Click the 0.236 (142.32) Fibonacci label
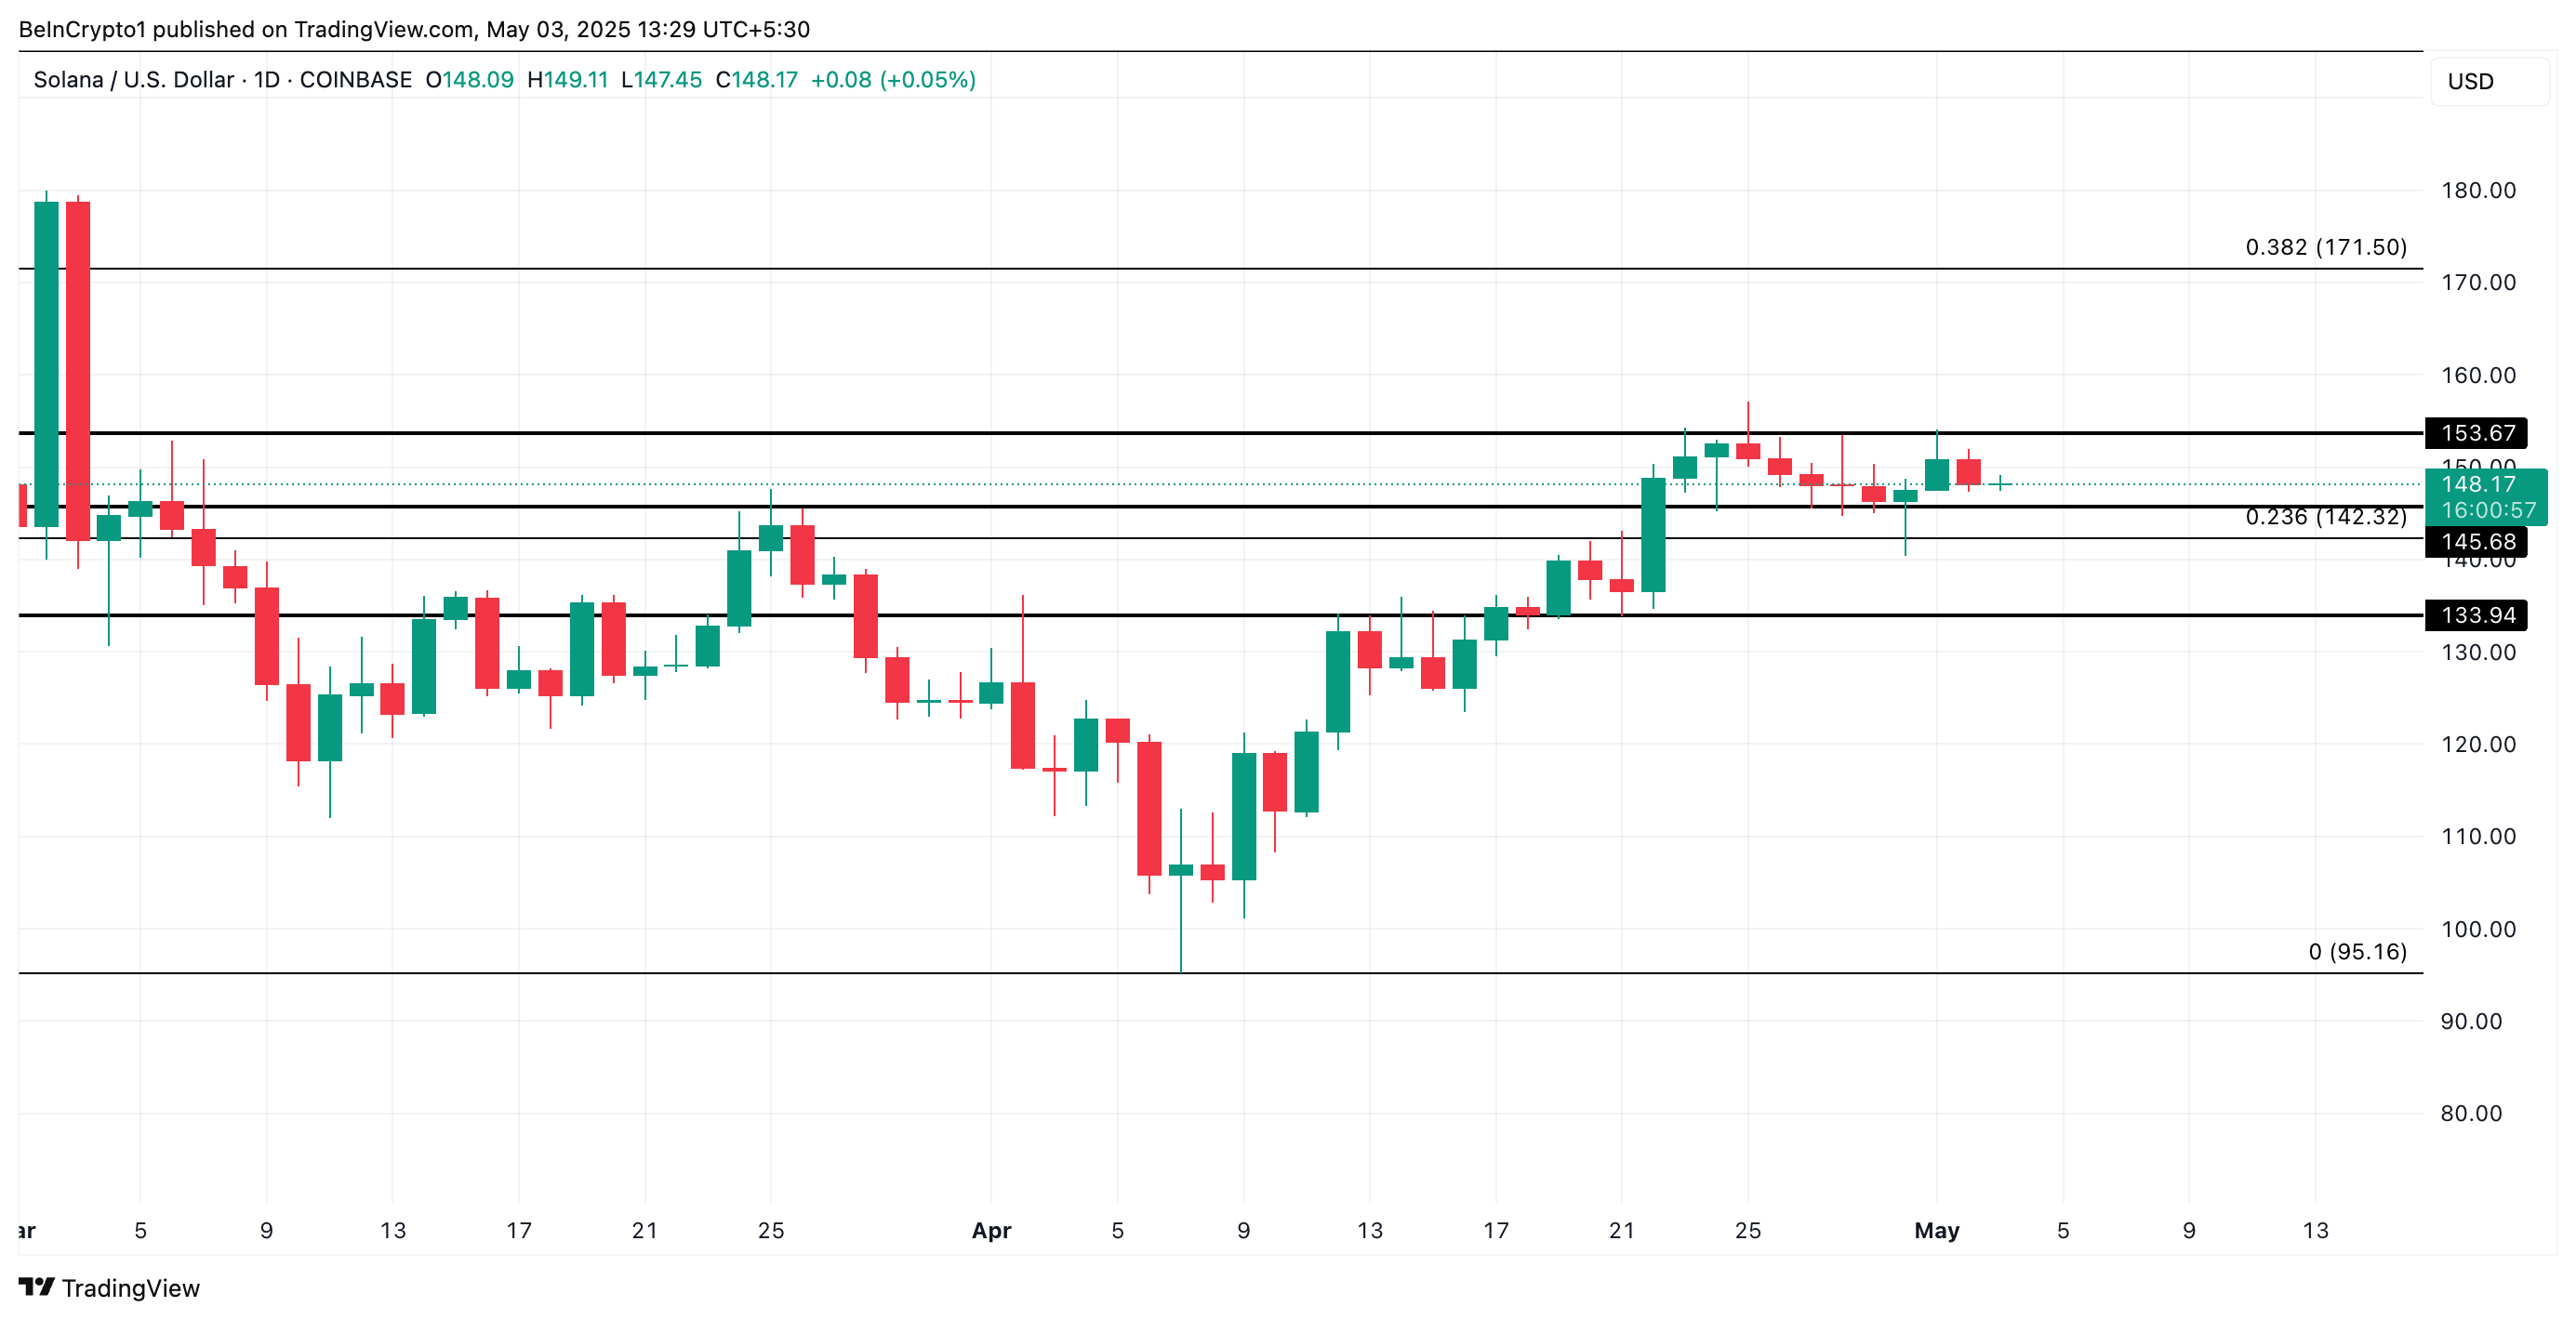 2325,517
